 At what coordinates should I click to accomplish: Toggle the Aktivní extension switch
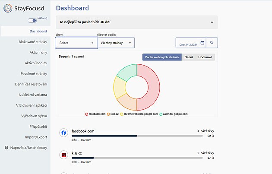pyautogui.click(x=32, y=20)
